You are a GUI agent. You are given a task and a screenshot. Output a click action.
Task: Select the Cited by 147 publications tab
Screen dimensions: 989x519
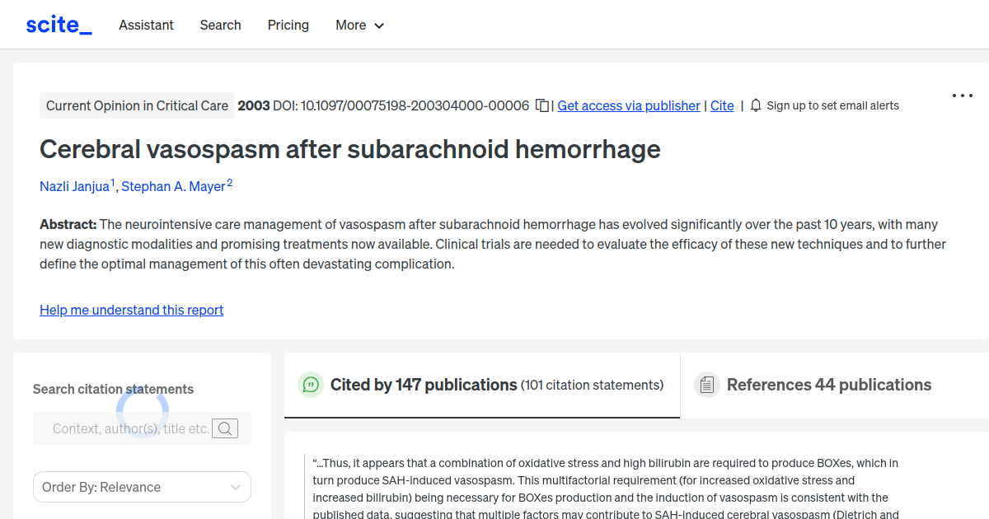422,384
